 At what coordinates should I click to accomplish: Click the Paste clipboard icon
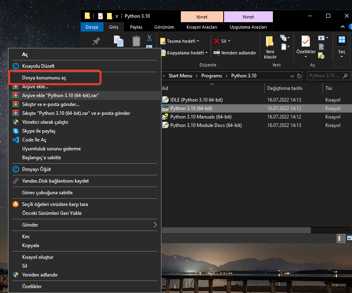point(136,41)
